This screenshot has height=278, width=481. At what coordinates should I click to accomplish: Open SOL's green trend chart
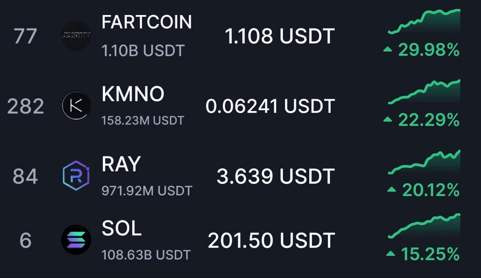424,226
